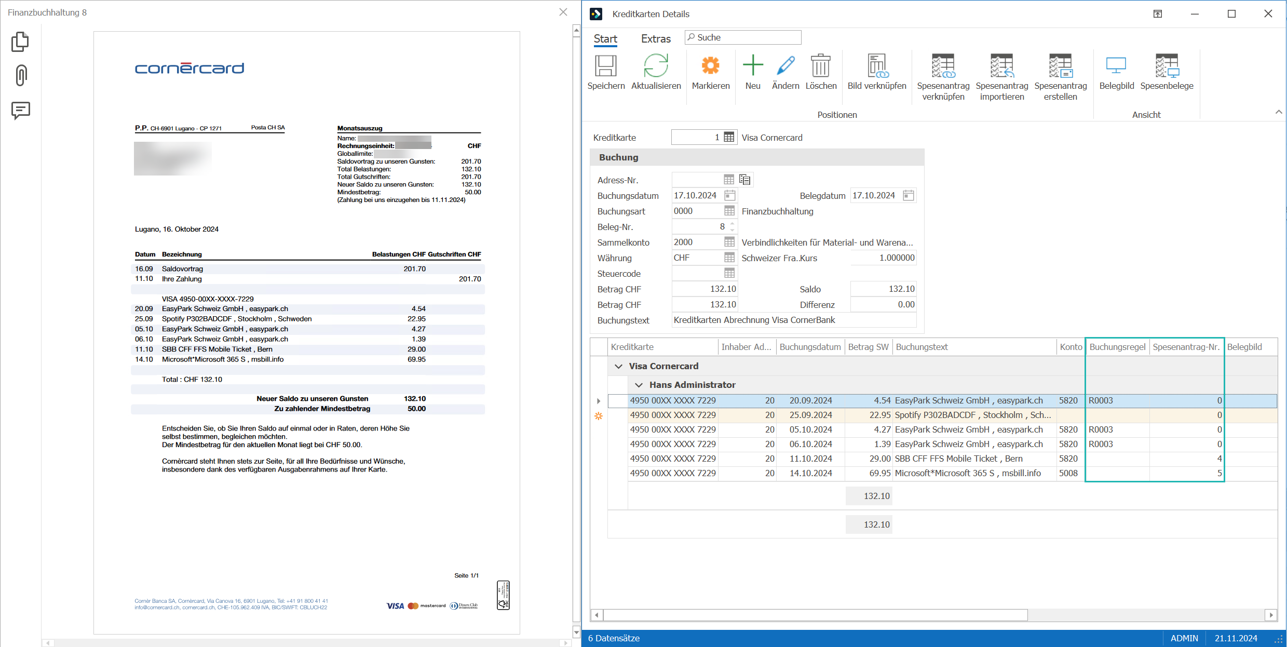The height and width of the screenshot is (647, 1287).
Task: Switch to the Start ribbon tab
Action: (x=605, y=39)
